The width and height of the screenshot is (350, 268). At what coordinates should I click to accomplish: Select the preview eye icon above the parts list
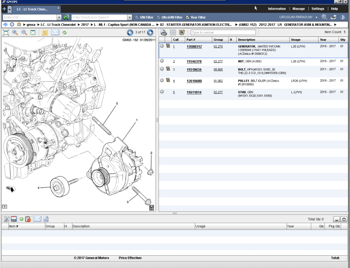click(x=163, y=32)
